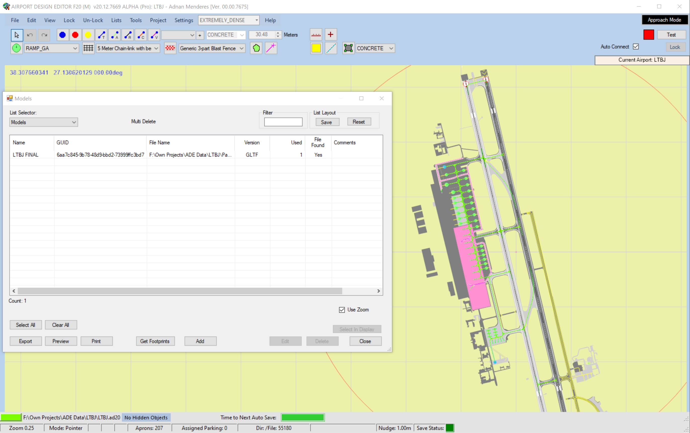Pick the red octagon node tool
This screenshot has width=690, height=433.
coord(75,35)
